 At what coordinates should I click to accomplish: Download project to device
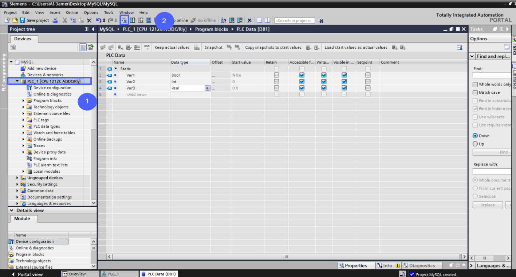click(x=133, y=20)
